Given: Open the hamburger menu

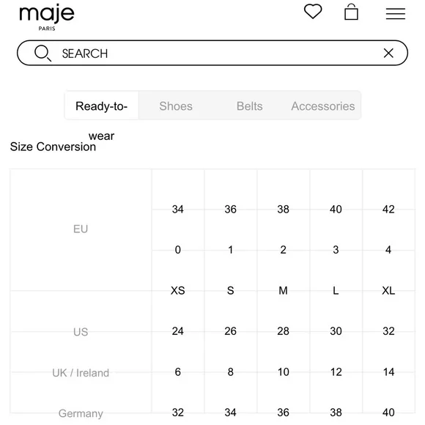Looking at the screenshot, I should [396, 13].
